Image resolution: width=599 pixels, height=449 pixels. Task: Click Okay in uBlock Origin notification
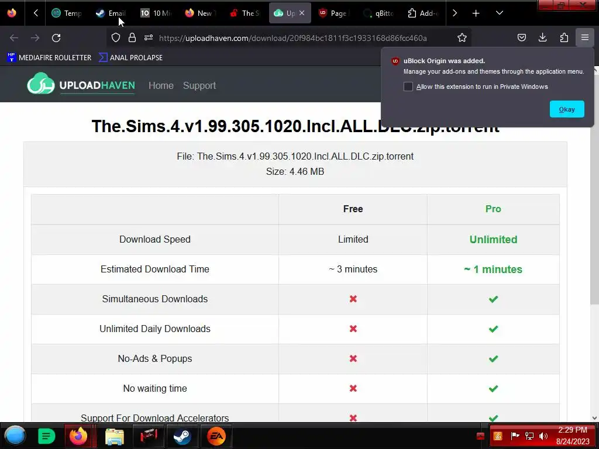(567, 109)
